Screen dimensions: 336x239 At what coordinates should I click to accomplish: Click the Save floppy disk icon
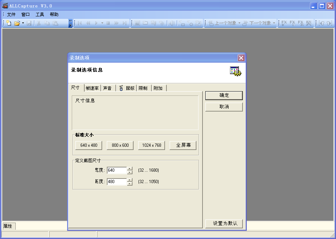click(x=29, y=23)
